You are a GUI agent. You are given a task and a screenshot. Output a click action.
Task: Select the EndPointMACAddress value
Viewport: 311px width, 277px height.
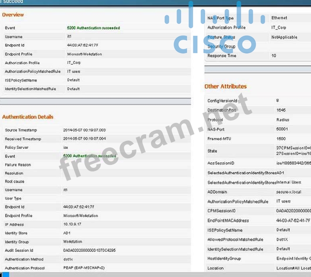coord(293,220)
